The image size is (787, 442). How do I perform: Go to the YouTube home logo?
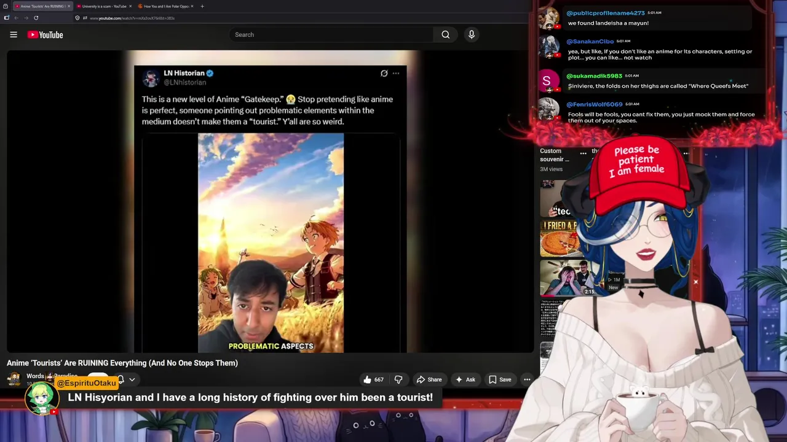(x=45, y=35)
